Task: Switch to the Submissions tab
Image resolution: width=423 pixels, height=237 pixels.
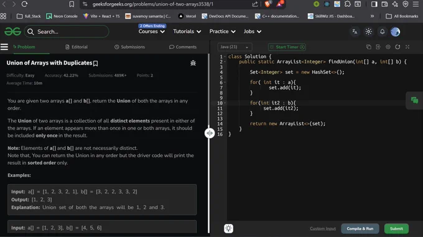Action: (x=130, y=47)
